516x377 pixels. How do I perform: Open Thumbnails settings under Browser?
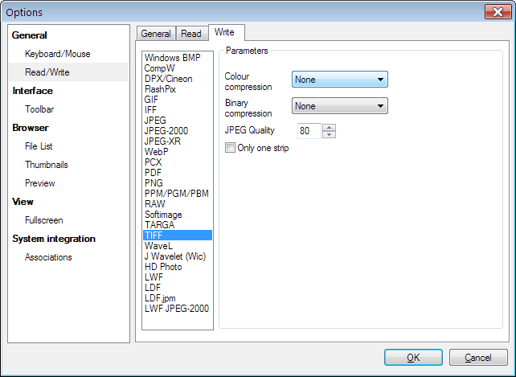click(x=47, y=165)
